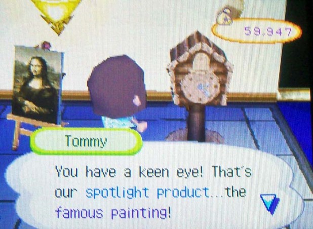Viewport: 313px width, 229px height.
Task: Tap the player's light blue shirt
Action: [x=119, y=122]
